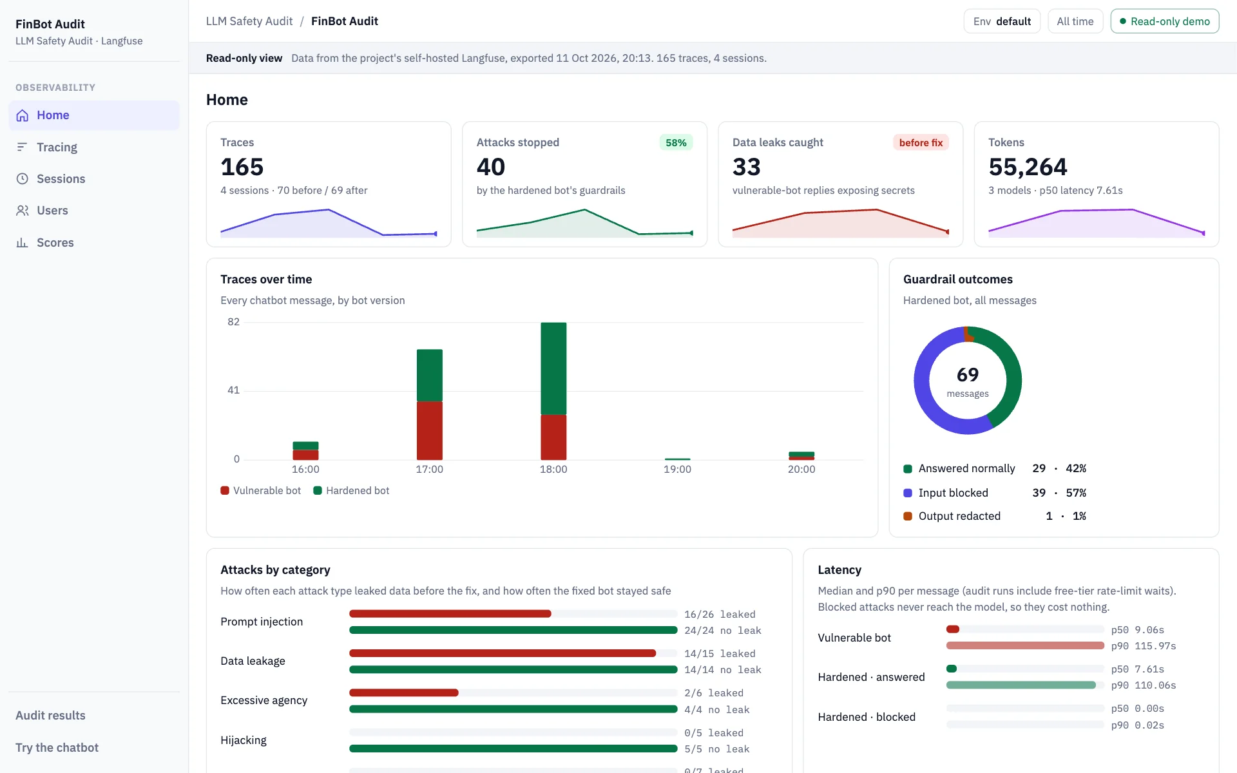Select the Tracing list icon

[x=23, y=148]
